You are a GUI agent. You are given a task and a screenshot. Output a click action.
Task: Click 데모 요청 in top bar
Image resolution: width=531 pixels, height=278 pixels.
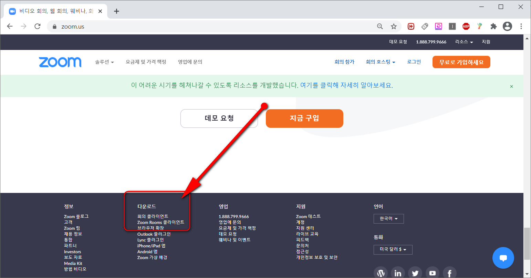click(398, 42)
